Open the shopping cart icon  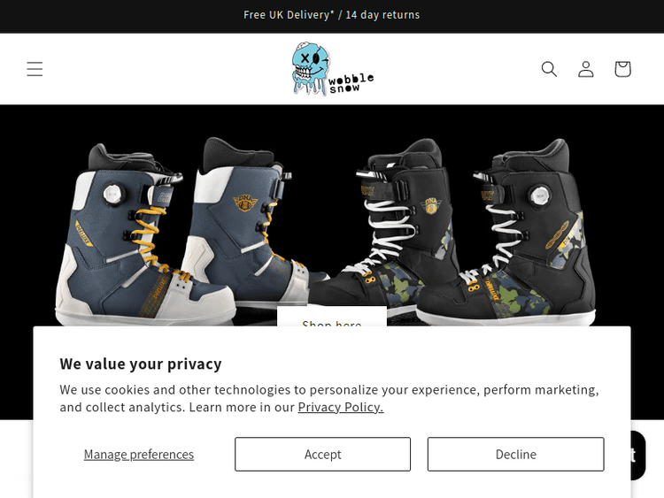click(x=622, y=69)
